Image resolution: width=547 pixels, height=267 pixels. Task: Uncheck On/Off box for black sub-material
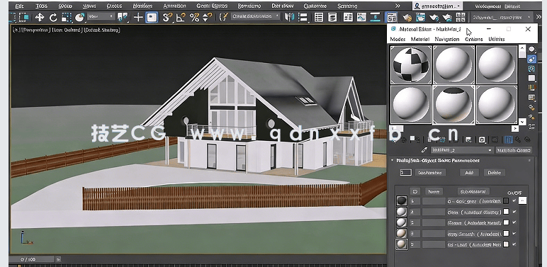(x=514, y=200)
